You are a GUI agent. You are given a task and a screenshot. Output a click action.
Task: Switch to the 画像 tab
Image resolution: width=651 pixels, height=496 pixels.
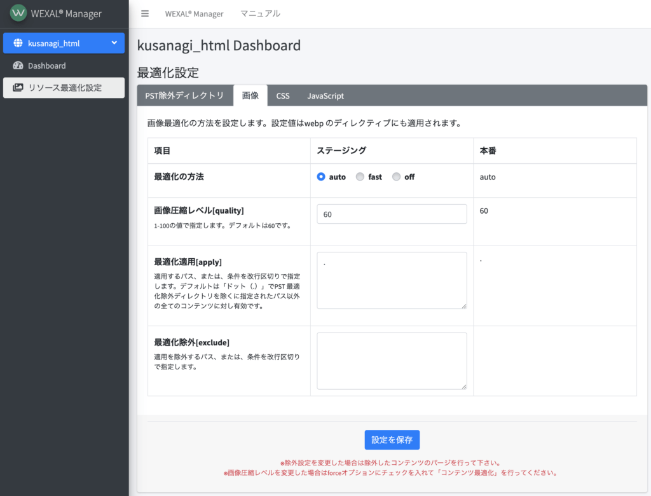click(x=250, y=95)
